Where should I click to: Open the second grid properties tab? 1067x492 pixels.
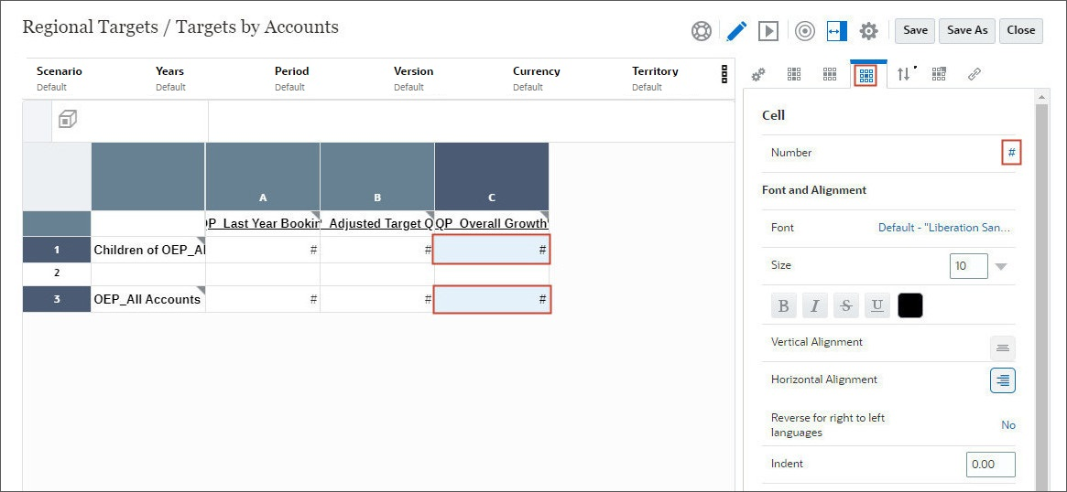pyautogui.click(x=830, y=74)
